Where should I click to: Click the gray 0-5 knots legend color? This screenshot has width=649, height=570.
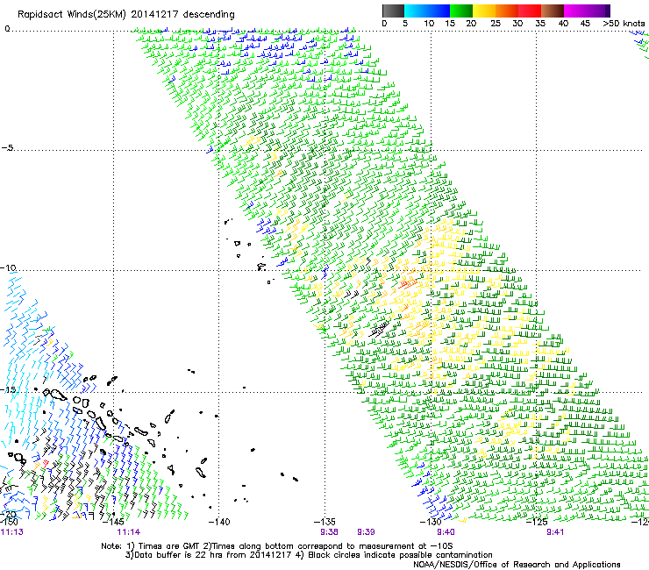point(393,11)
